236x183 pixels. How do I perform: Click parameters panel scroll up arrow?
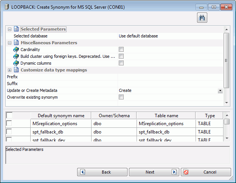[x=227, y=29]
